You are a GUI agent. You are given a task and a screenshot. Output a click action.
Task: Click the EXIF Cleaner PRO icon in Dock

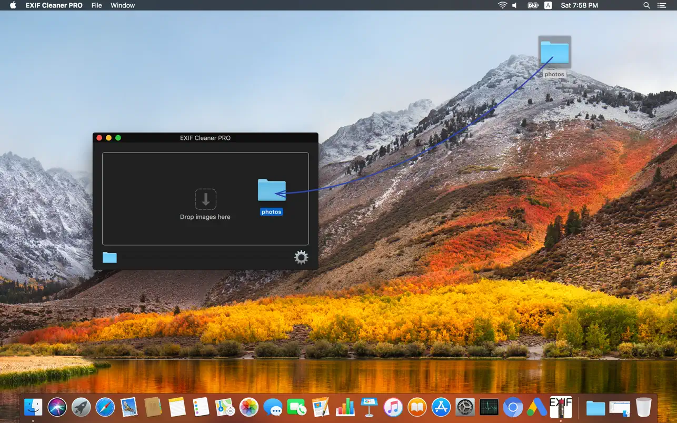[561, 407]
